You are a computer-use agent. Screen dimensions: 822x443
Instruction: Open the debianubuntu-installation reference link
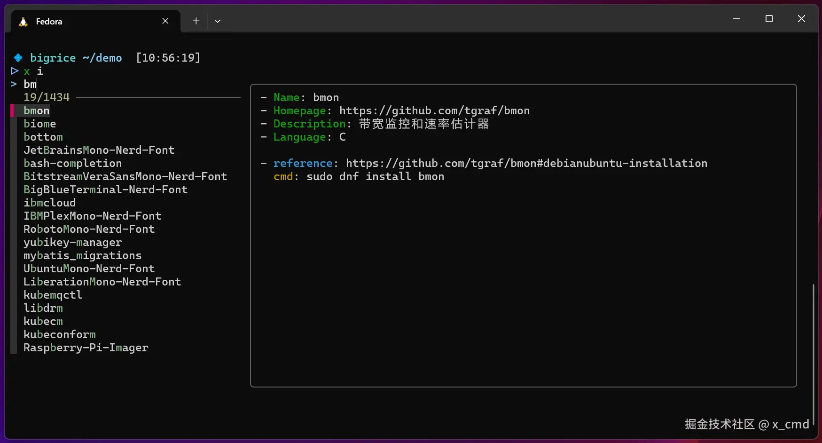[526, 164]
